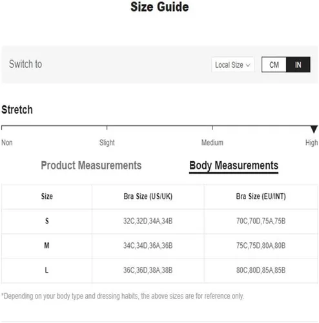
Task: Click the Medium stretch label
Action: [212, 143]
